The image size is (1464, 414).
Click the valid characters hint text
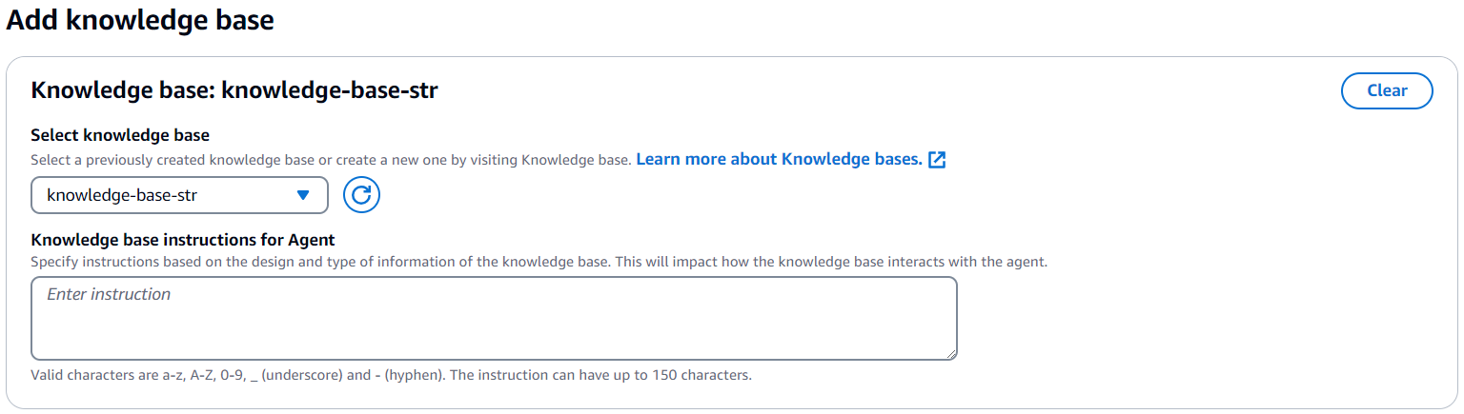coord(392,375)
